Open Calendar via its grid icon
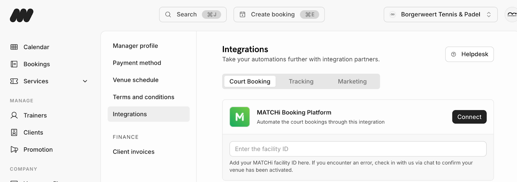Screen dimensions: 517x182 click(14, 47)
